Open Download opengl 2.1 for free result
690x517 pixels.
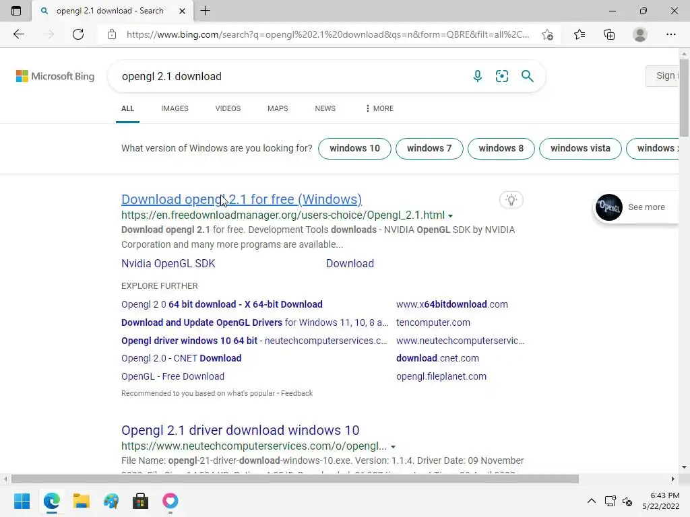242,199
